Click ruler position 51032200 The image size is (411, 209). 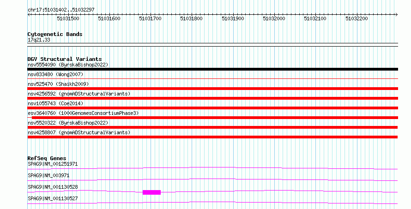click(x=357, y=18)
